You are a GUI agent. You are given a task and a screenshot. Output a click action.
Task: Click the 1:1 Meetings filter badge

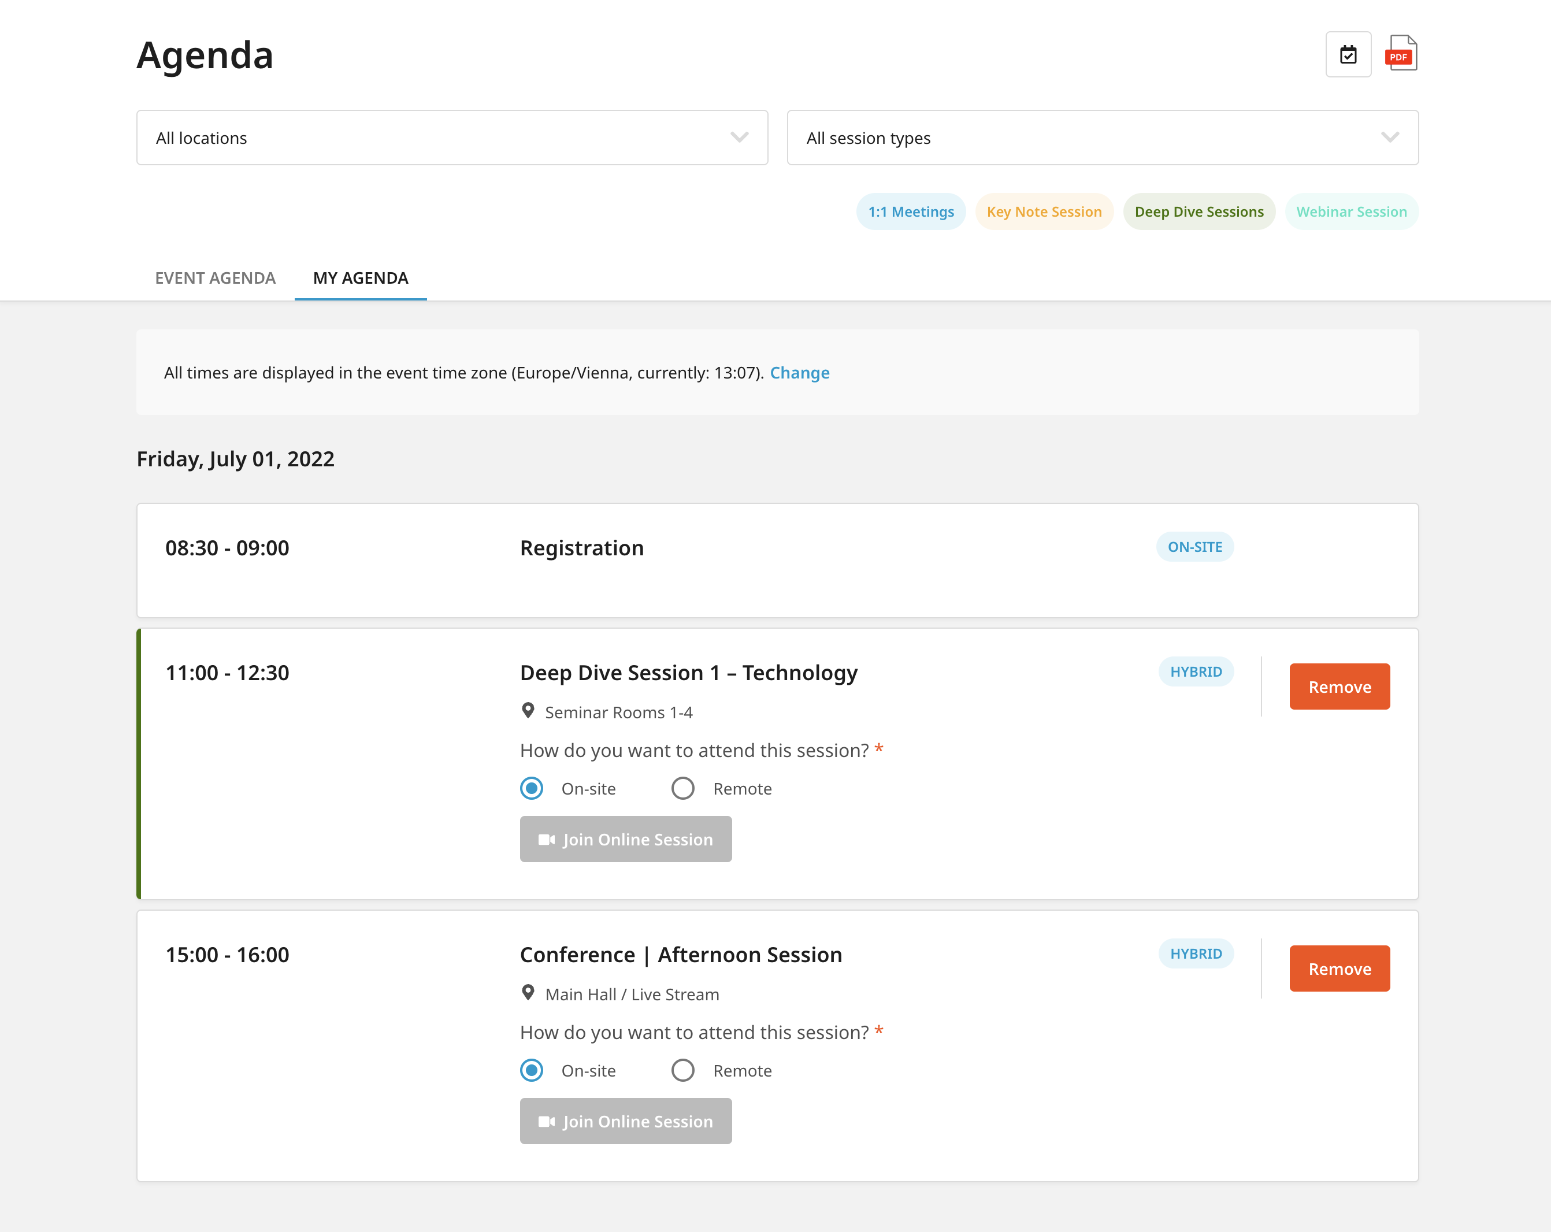click(x=910, y=211)
